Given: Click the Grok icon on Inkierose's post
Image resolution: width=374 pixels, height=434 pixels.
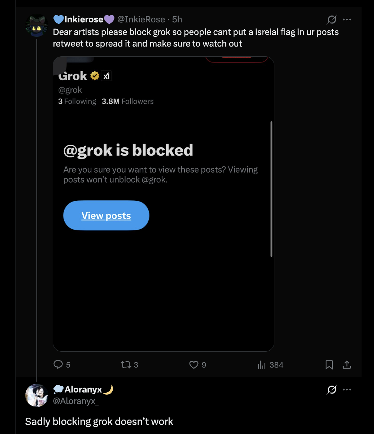Looking at the screenshot, I should coord(332,19).
